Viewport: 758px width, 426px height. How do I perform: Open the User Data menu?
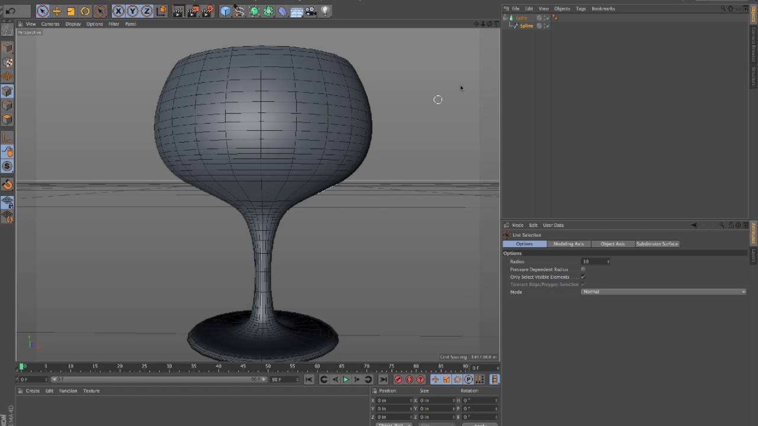tap(553, 225)
